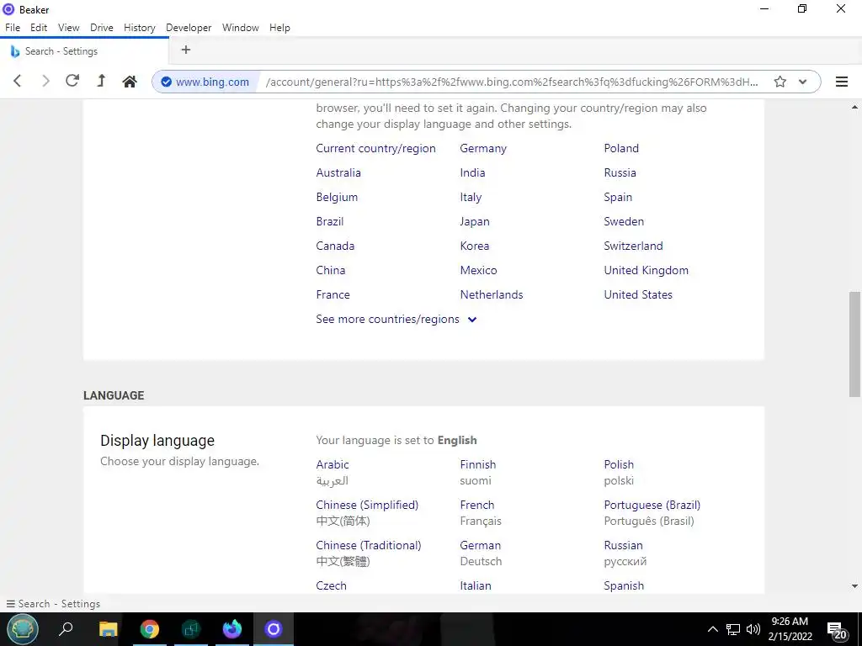The width and height of the screenshot is (862, 646).
Task: Open File Explorer from the taskbar
Action: [x=108, y=629]
